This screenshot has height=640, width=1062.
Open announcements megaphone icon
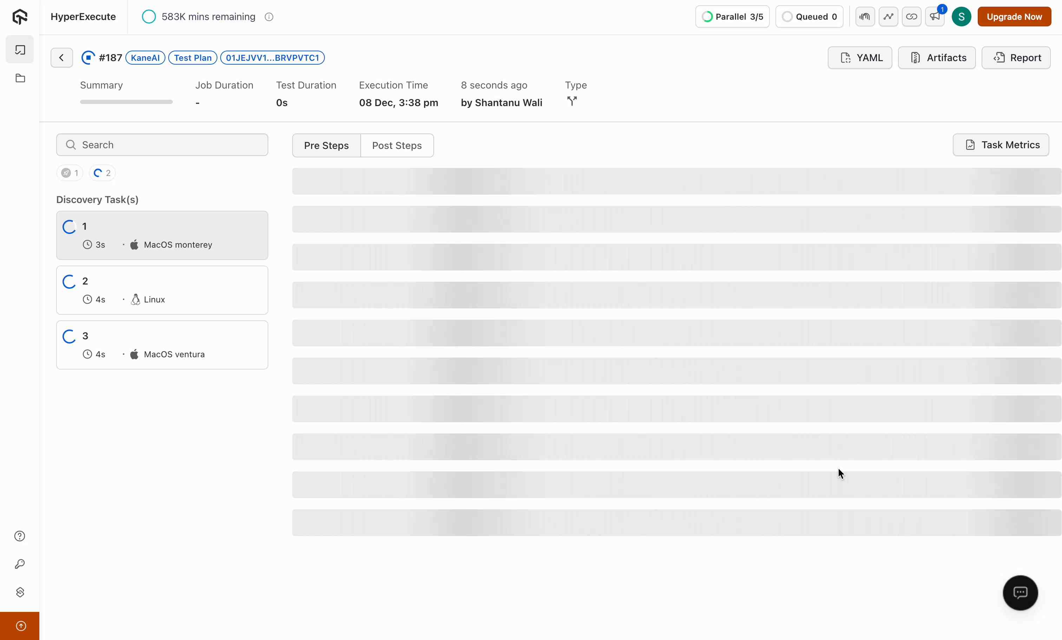pyautogui.click(x=935, y=17)
